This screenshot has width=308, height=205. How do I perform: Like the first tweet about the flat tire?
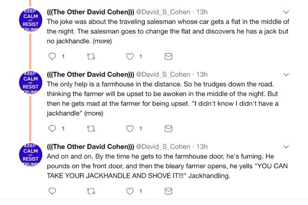point(129,57)
